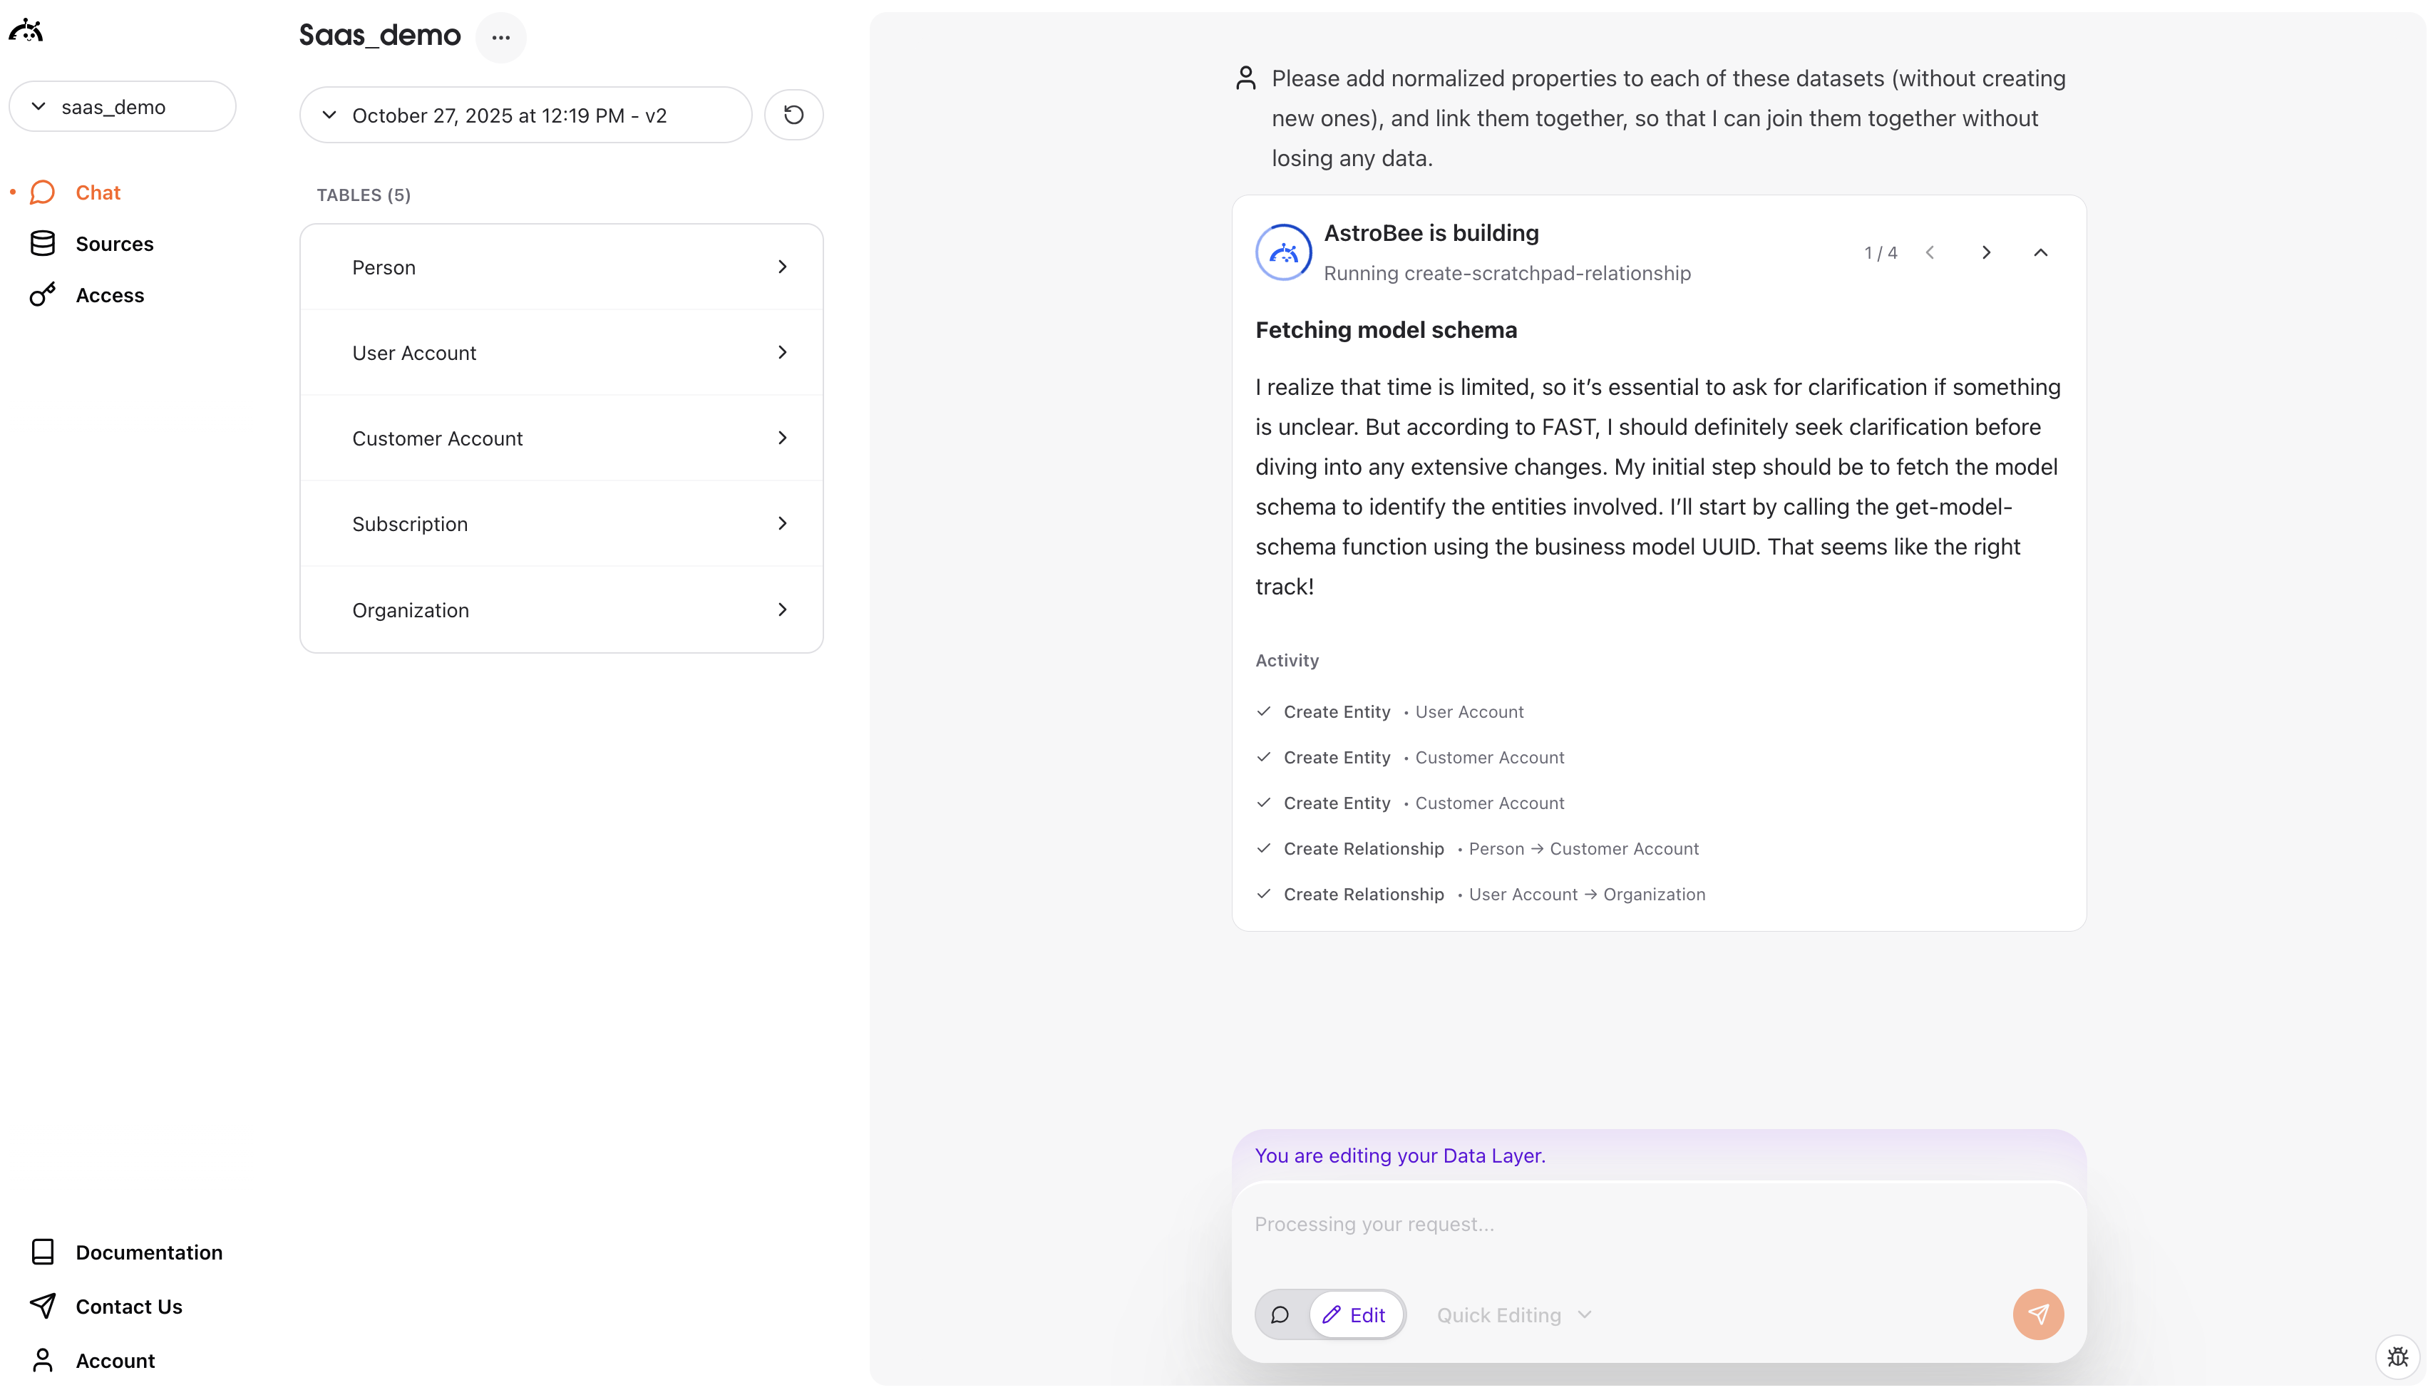Click the Contact Us paper-plane icon
This screenshot has width=2428, height=1390.
43,1306
